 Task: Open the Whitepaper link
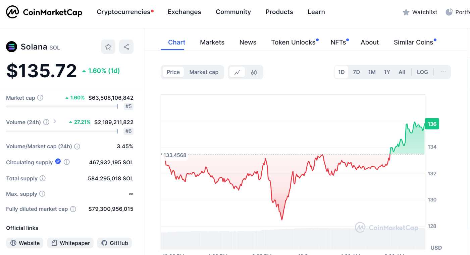(x=70, y=243)
